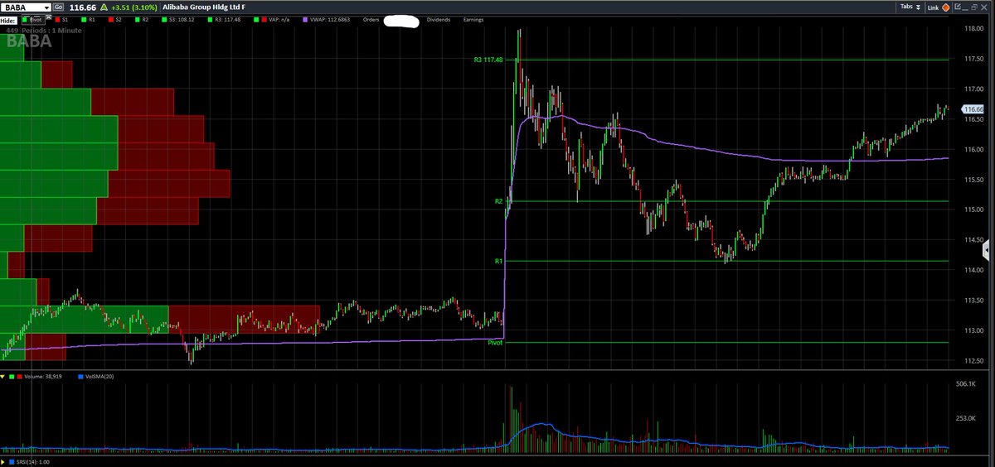The width and height of the screenshot is (995, 467).
Task: Click the R1 level label on chart
Action: tap(499, 261)
